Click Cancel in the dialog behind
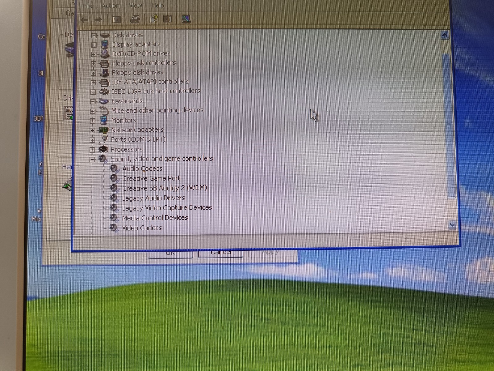 click(x=221, y=253)
